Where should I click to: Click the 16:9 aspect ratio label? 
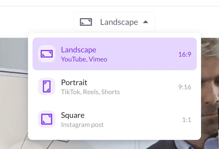click(185, 54)
